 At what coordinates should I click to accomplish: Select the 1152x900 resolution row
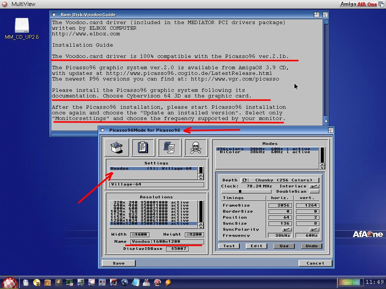(153, 218)
